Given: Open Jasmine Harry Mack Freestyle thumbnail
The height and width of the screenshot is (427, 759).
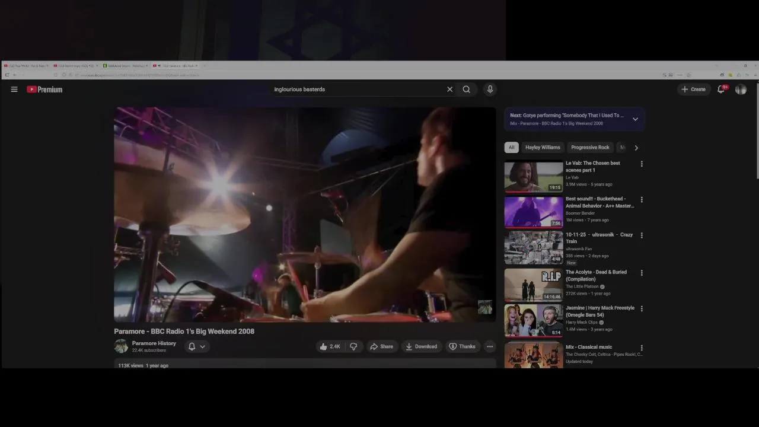Looking at the screenshot, I should pyautogui.click(x=534, y=321).
